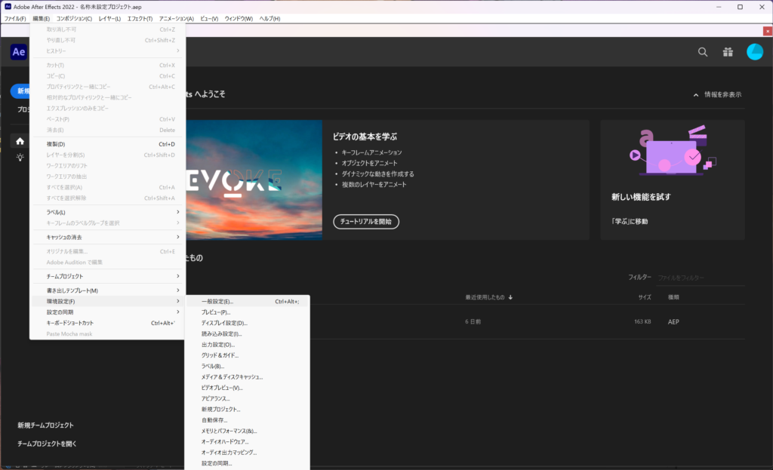Expand the ラベル(L) submenu
This screenshot has width=773, height=470.
109,212
